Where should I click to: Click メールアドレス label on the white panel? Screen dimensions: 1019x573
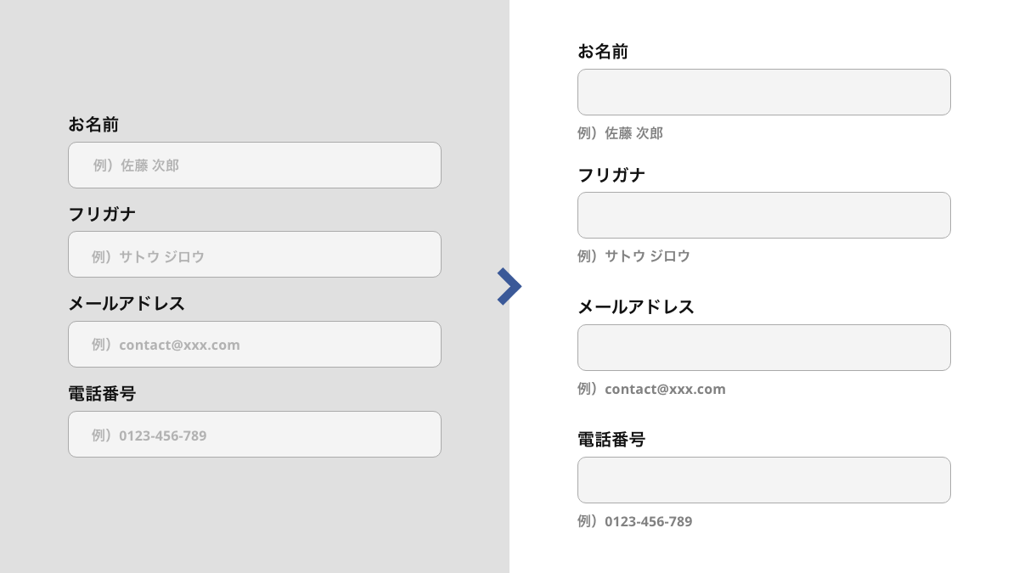coord(636,307)
